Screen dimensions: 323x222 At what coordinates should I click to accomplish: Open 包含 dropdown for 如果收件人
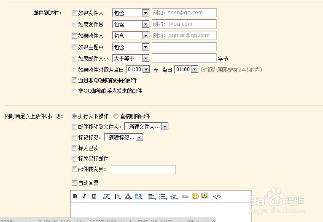click(131, 35)
